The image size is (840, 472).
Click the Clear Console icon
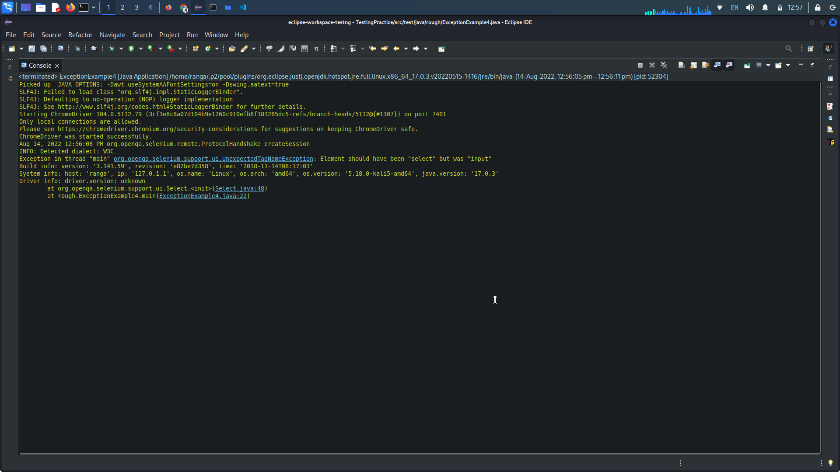click(682, 65)
